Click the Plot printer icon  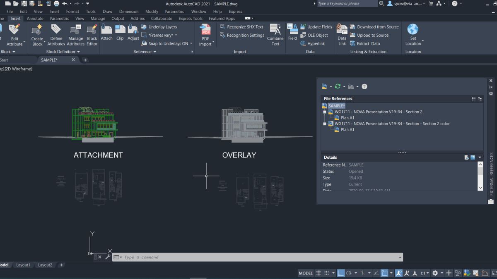coord(56,3)
